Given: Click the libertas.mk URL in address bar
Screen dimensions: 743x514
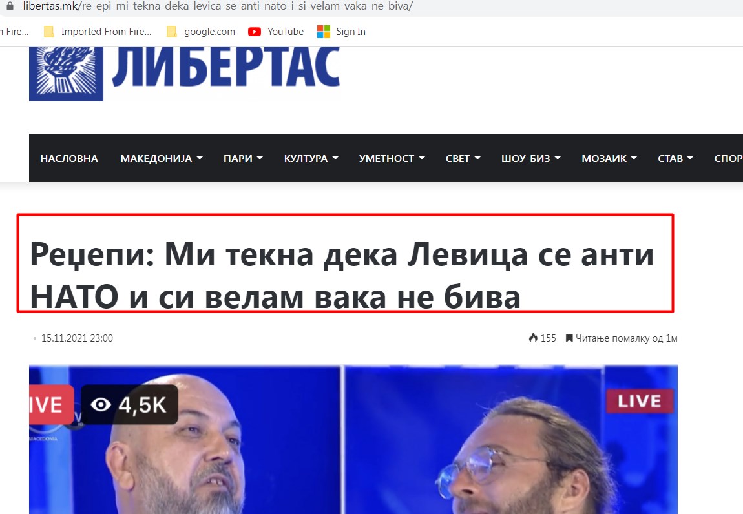Looking at the screenshot, I should pyautogui.click(x=218, y=6).
